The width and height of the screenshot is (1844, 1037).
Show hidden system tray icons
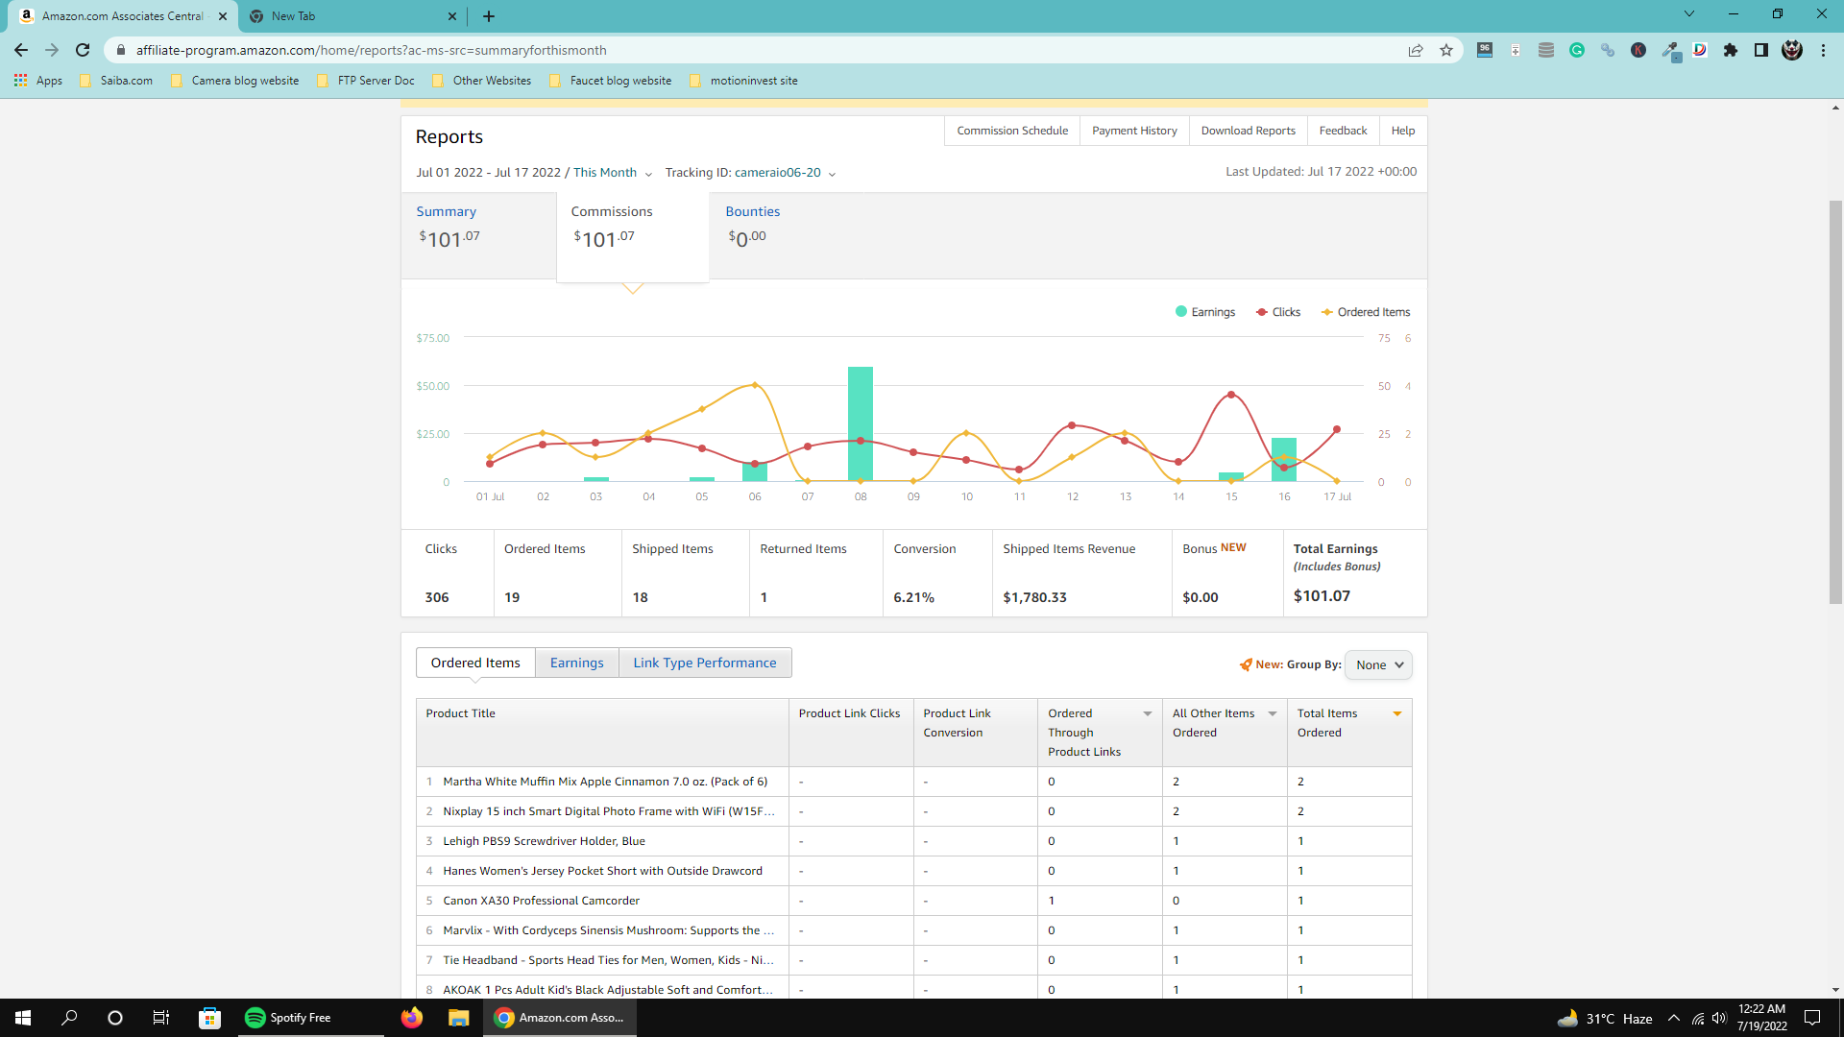pyautogui.click(x=1674, y=1018)
